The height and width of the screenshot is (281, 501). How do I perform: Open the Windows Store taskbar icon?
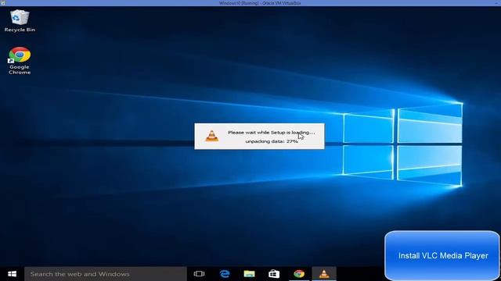(274, 274)
